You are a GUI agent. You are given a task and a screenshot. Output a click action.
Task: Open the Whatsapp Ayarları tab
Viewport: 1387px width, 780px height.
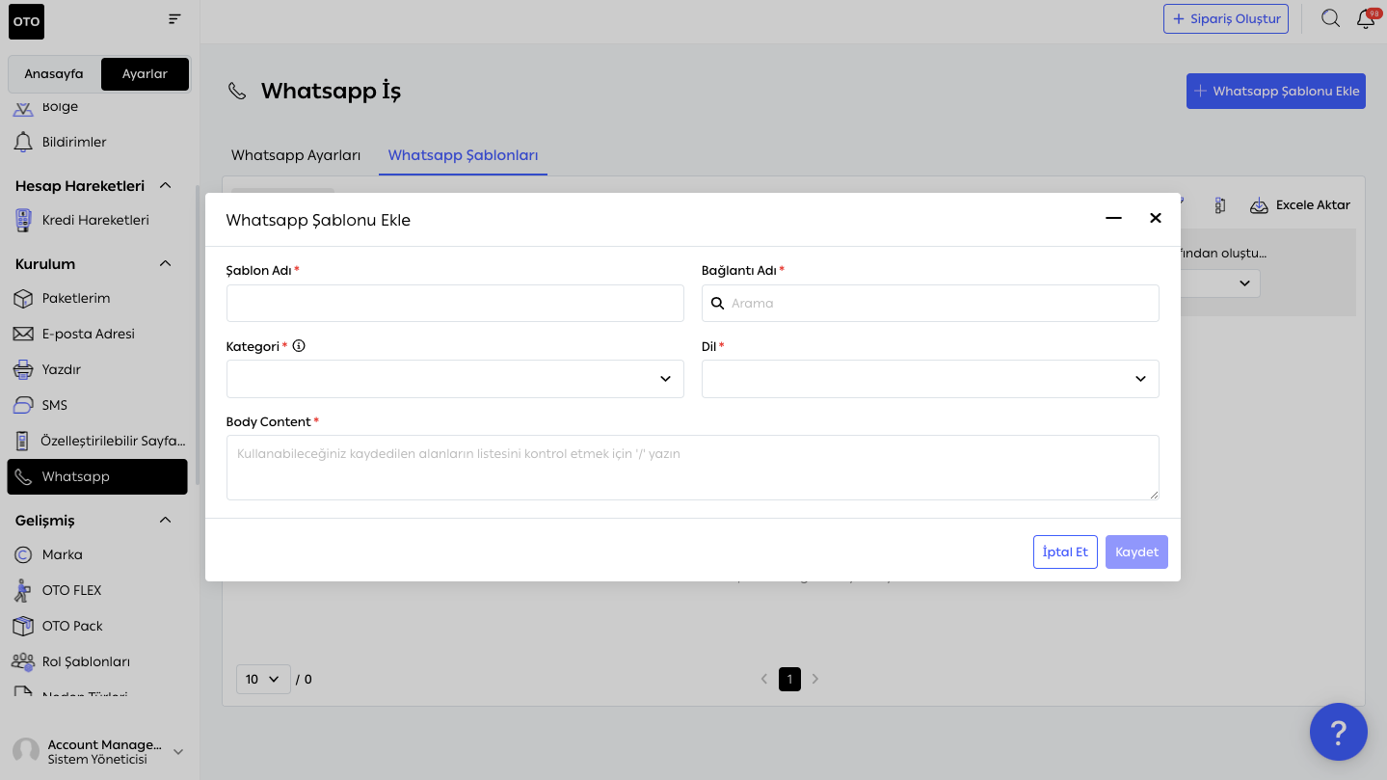(296, 155)
